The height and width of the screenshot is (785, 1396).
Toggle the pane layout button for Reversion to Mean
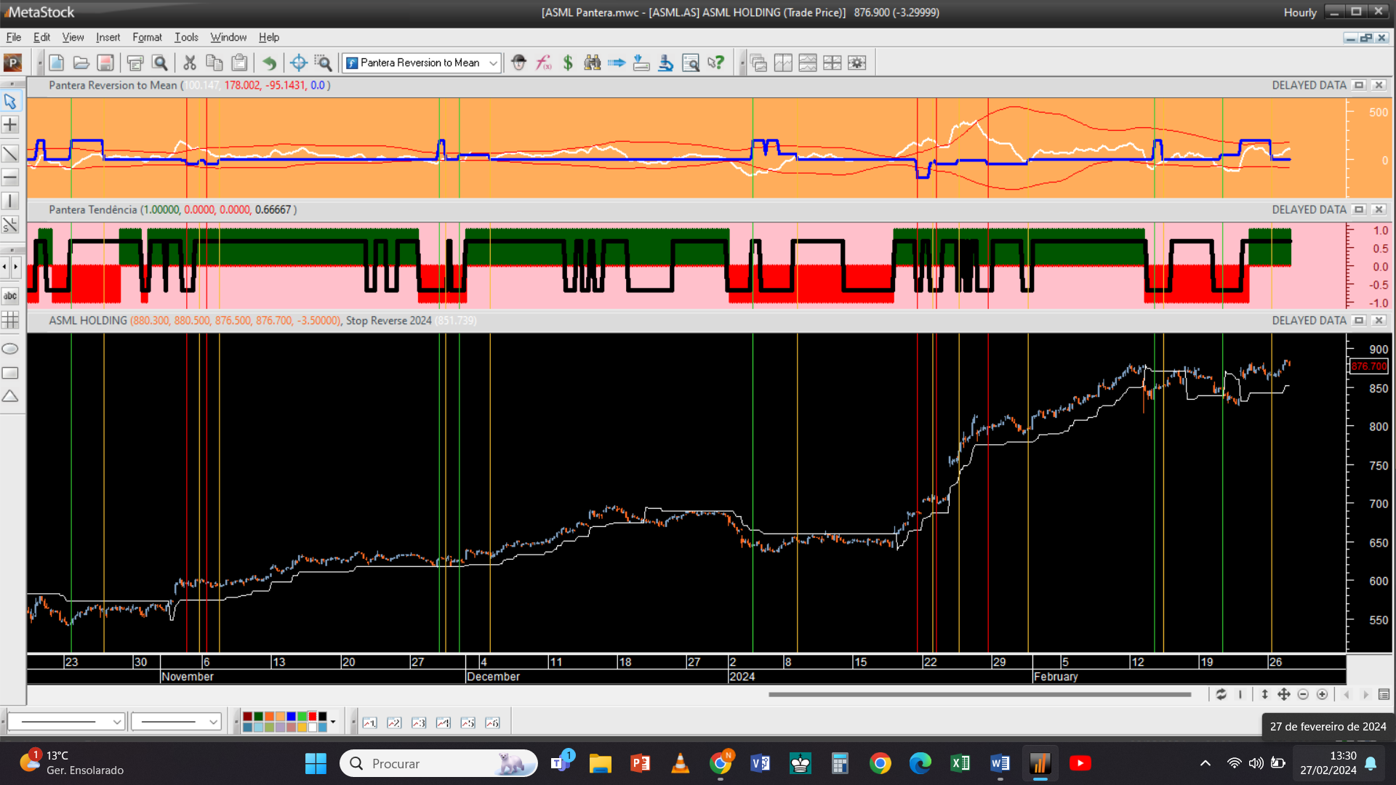1358,85
